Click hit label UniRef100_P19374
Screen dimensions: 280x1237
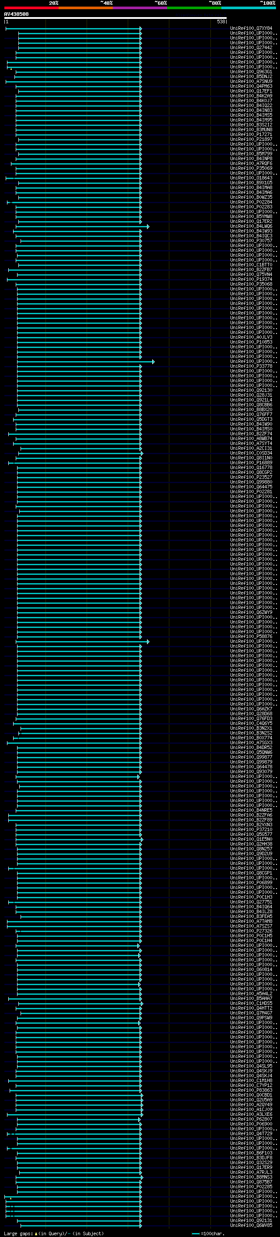coord(251,280)
